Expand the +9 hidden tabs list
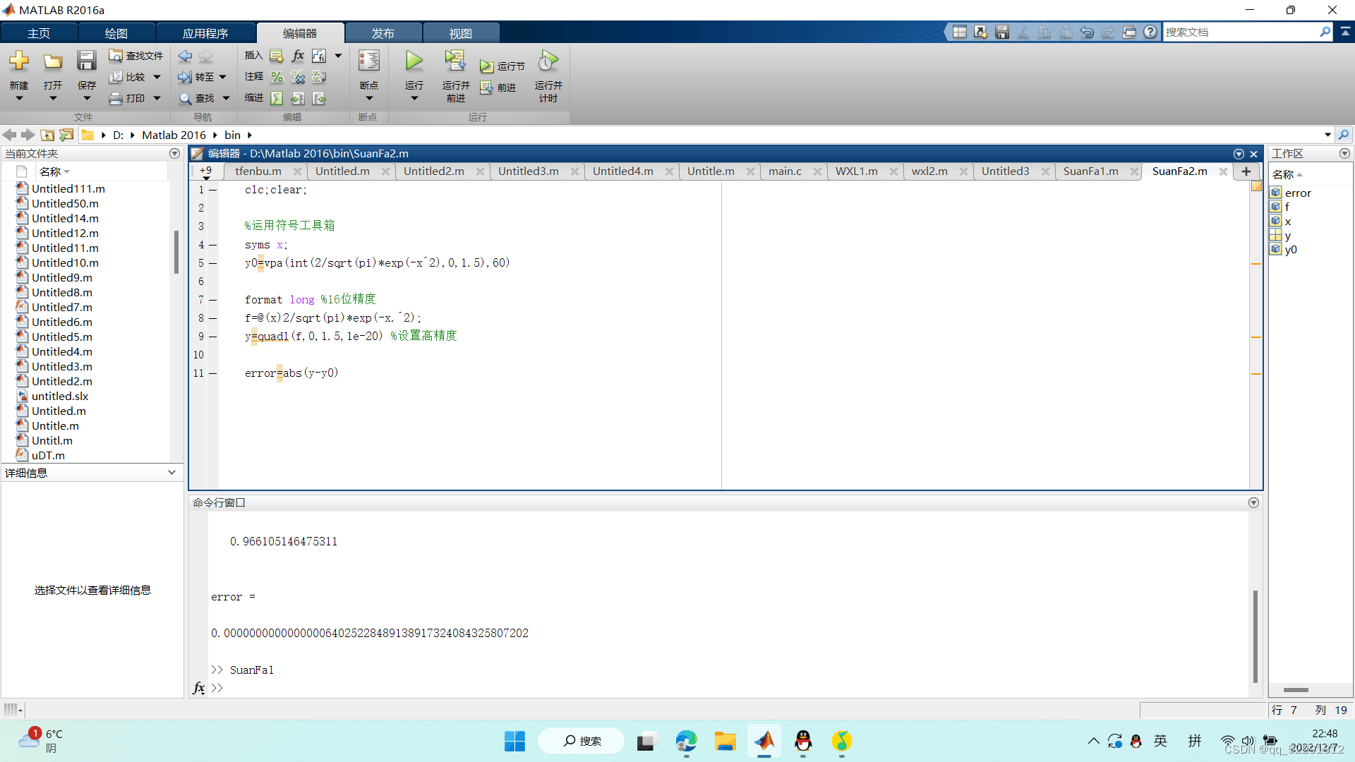The image size is (1355, 762). (205, 172)
